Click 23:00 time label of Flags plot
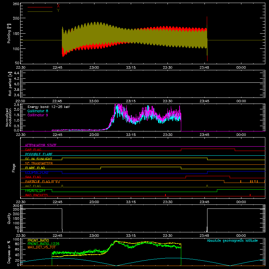 coord(94,202)
